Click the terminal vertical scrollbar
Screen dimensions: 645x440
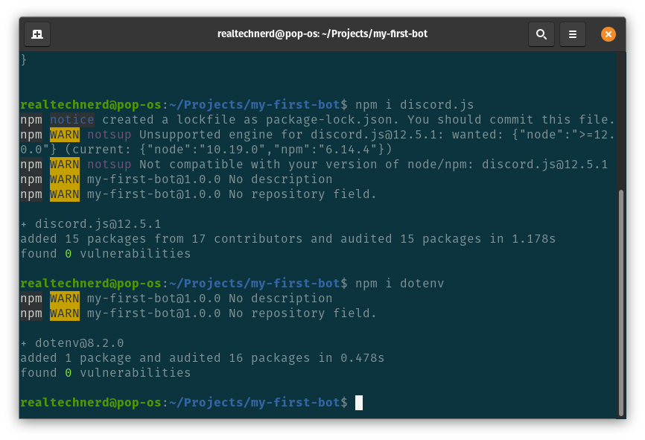click(x=620, y=302)
